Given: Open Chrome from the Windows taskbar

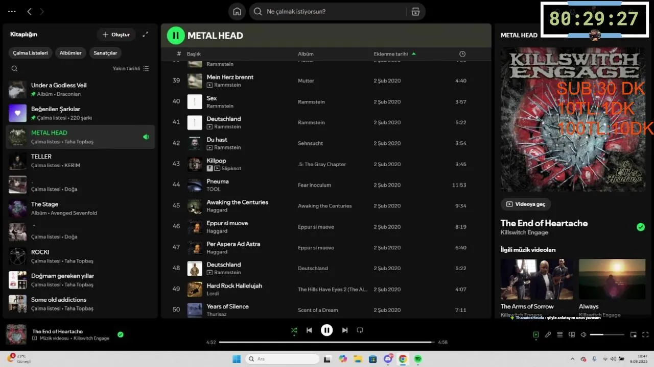Looking at the screenshot, I should click(403, 359).
